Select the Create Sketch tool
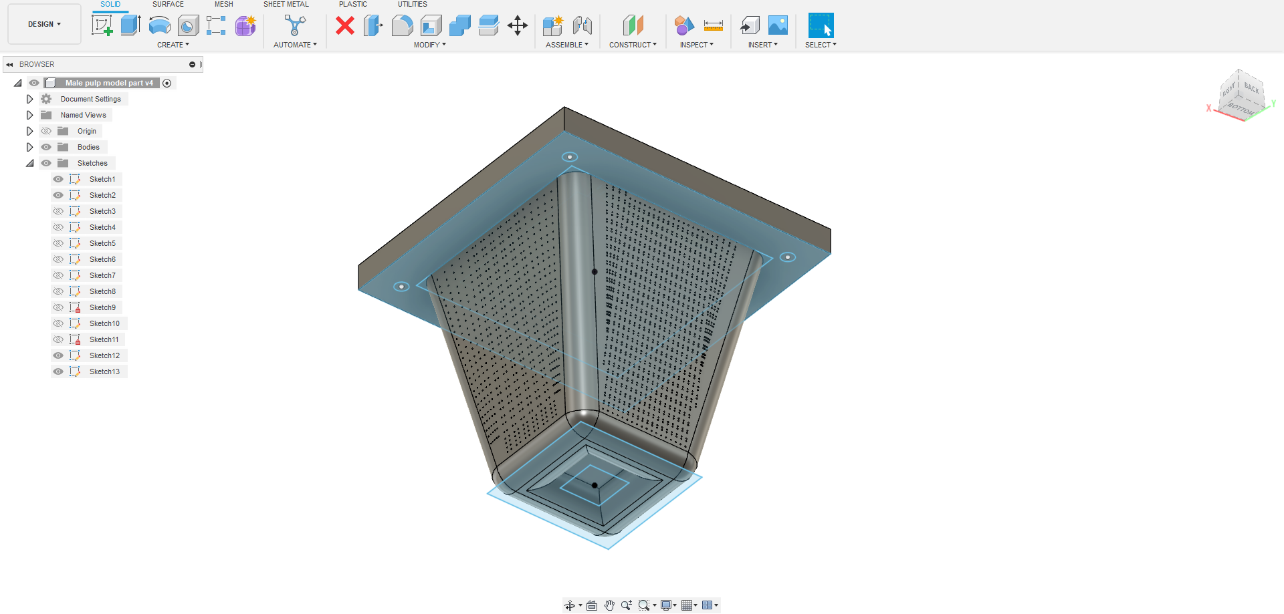 102,25
